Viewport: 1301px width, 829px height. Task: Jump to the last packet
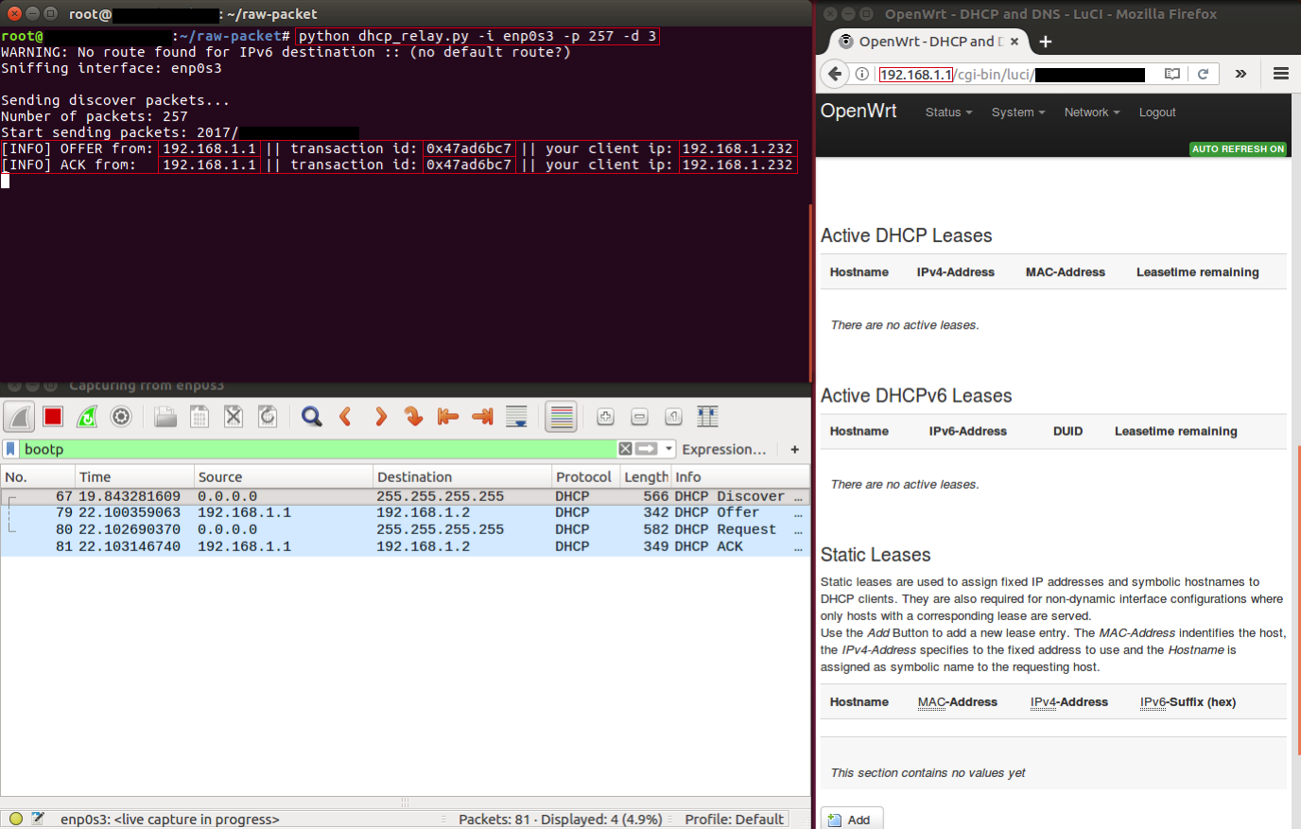pyautogui.click(x=481, y=416)
